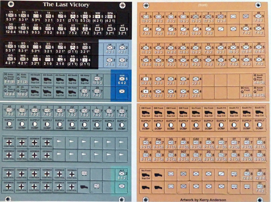Click the Soviet 69 HQ counter
The image size is (271, 202).
[209, 143]
